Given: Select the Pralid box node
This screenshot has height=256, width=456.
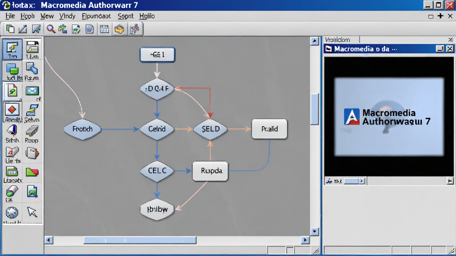Looking at the screenshot, I should 269,129.
